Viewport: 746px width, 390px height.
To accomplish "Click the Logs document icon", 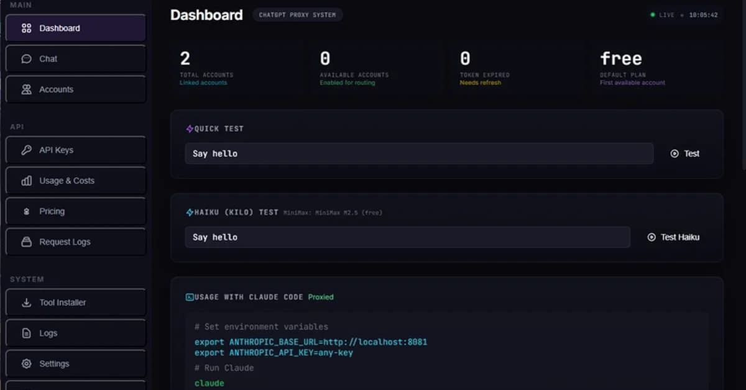I will pyautogui.click(x=25, y=333).
